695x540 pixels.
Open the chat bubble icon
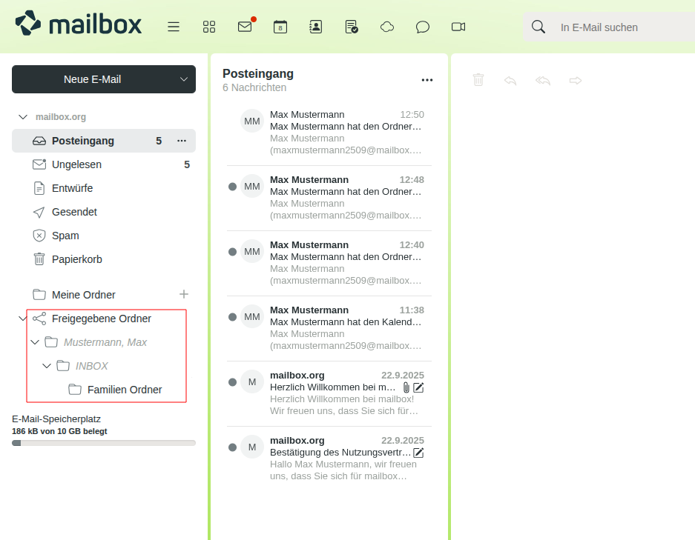[423, 27]
